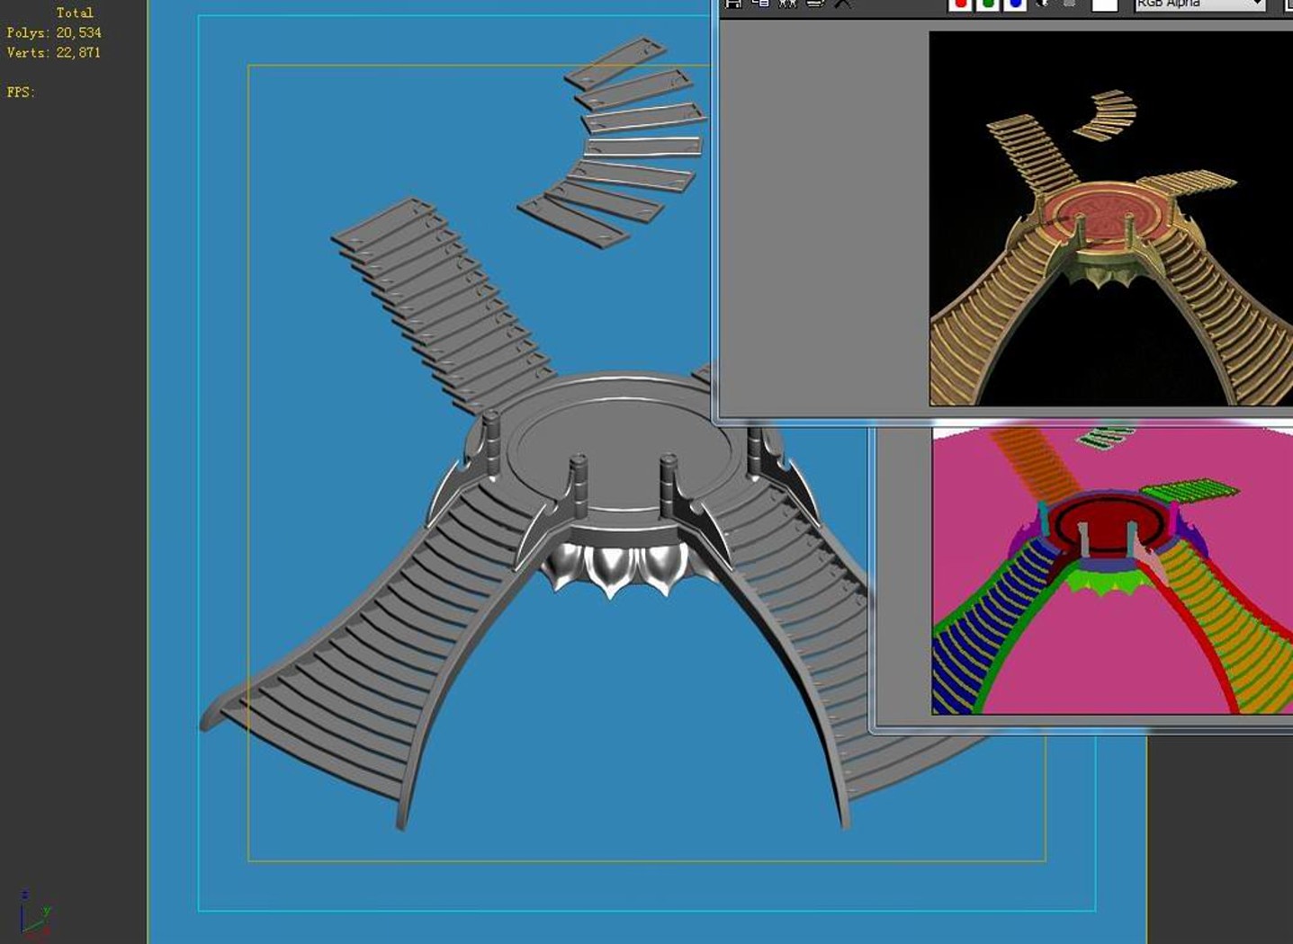The width and height of the screenshot is (1293, 944).
Task: Toggle the red channel button
Action: 961,4
